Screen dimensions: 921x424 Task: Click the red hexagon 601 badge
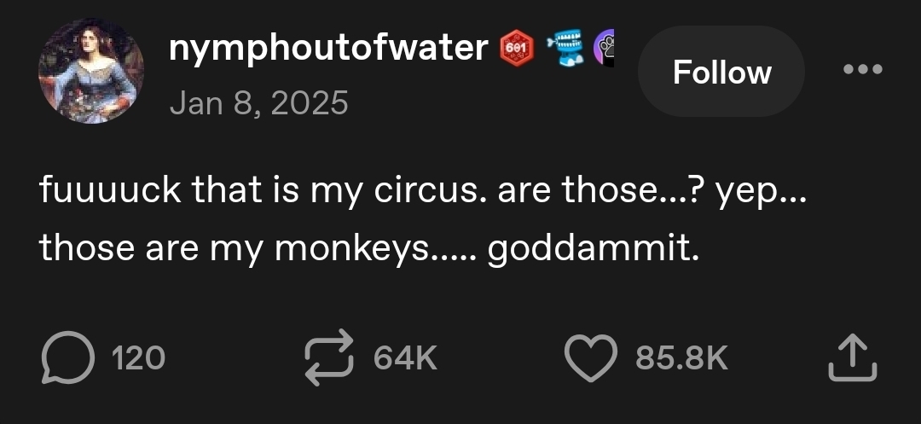tap(515, 48)
